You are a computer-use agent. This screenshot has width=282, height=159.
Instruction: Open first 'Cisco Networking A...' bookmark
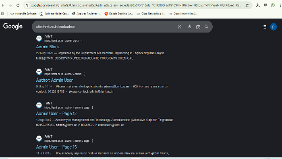tap(151, 14)
